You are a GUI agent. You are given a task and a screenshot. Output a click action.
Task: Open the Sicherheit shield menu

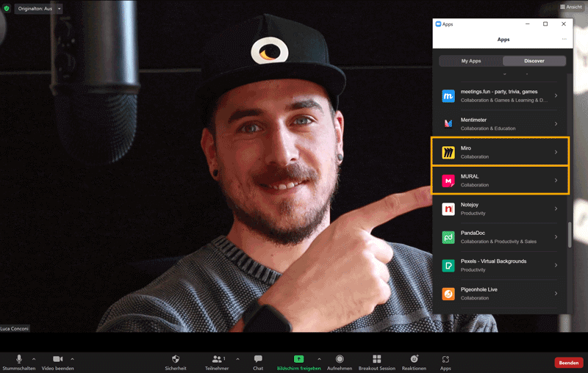tap(176, 359)
